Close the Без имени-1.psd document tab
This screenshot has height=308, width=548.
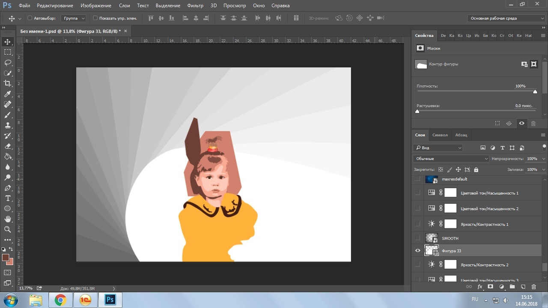pos(125,31)
